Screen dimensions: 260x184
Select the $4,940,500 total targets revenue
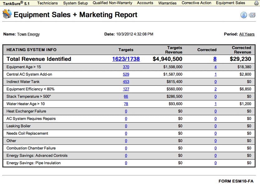coord(167,59)
